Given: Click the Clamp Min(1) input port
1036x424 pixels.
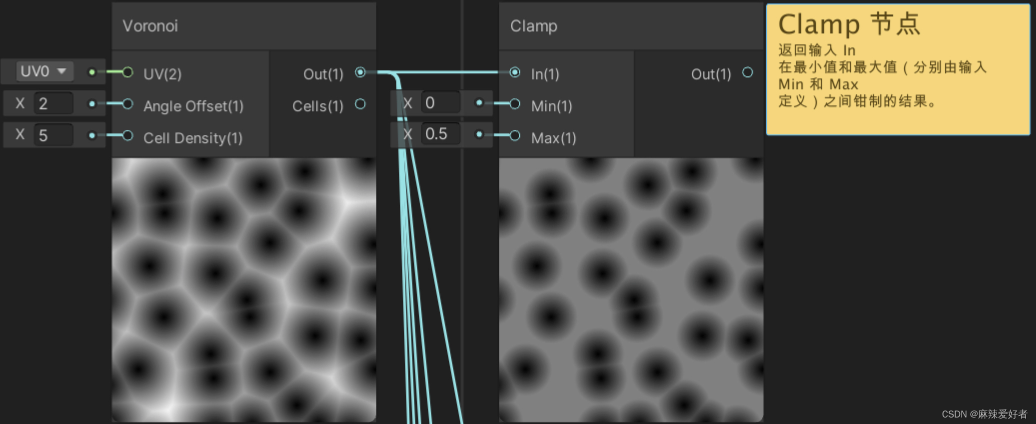Looking at the screenshot, I should coord(515,104).
